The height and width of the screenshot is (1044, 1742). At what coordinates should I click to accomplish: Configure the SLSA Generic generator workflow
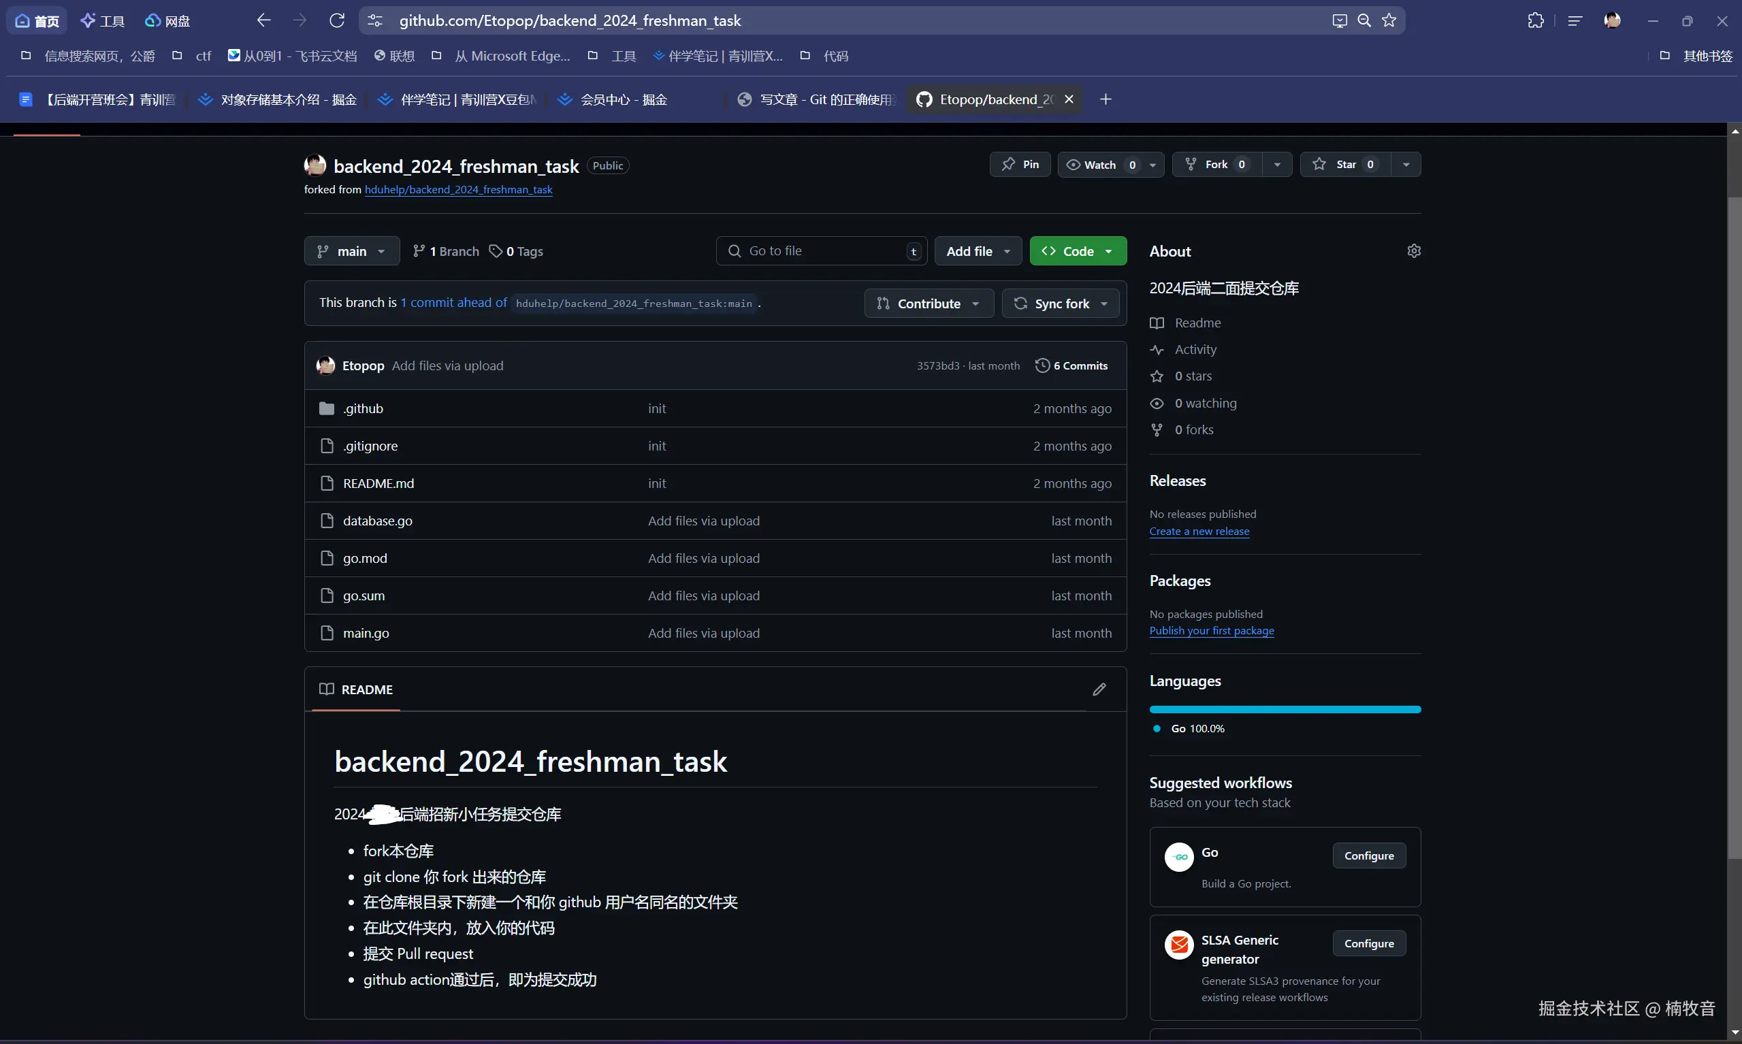[x=1368, y=943]
